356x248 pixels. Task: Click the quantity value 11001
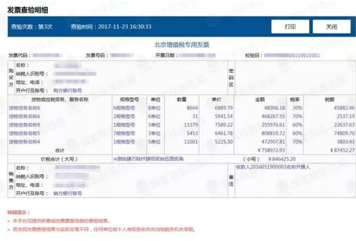(191, 142)
